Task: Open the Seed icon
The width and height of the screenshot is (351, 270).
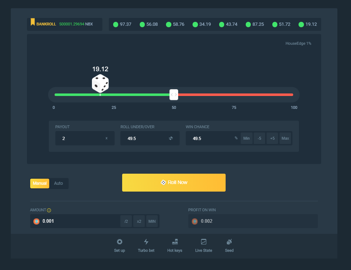Action: (x=229, y=242)
